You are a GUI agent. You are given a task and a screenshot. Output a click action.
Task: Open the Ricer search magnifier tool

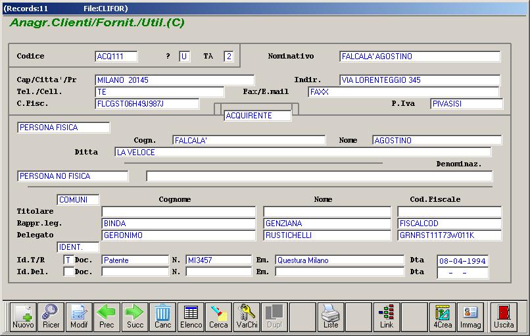51,316
